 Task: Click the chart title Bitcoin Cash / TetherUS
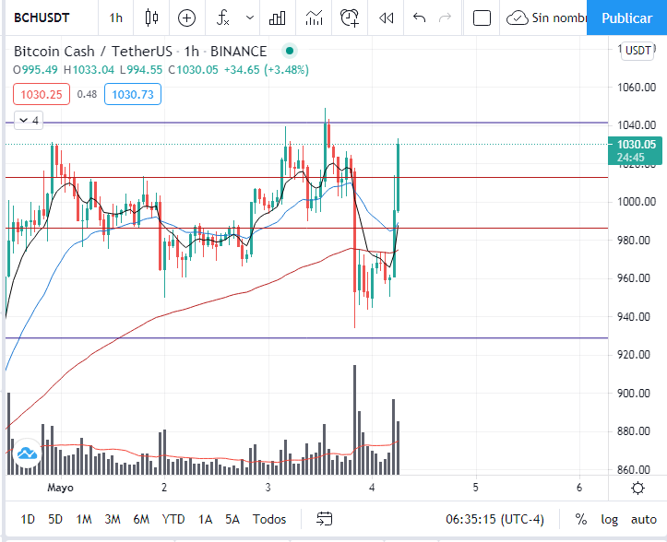click(93, 52)
